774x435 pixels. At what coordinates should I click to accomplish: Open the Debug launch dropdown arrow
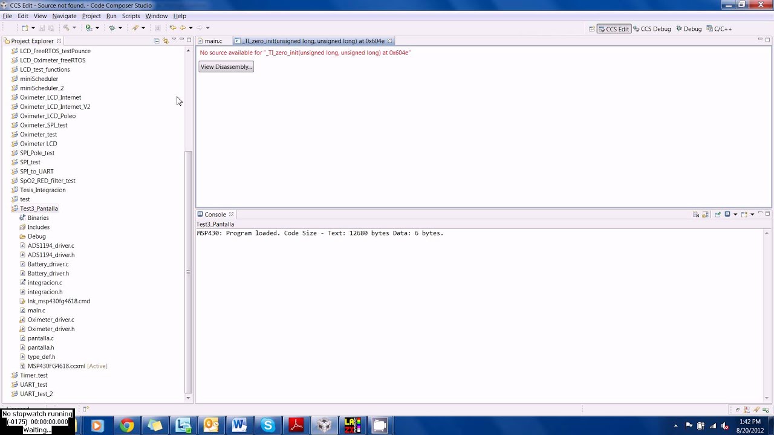coord(120,28)
